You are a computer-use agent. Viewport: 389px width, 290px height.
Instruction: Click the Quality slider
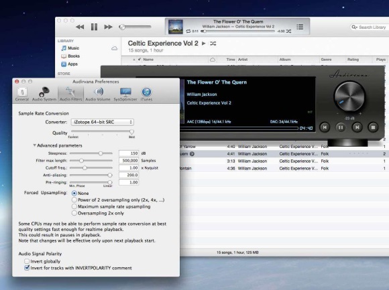[x=103, y=131]
